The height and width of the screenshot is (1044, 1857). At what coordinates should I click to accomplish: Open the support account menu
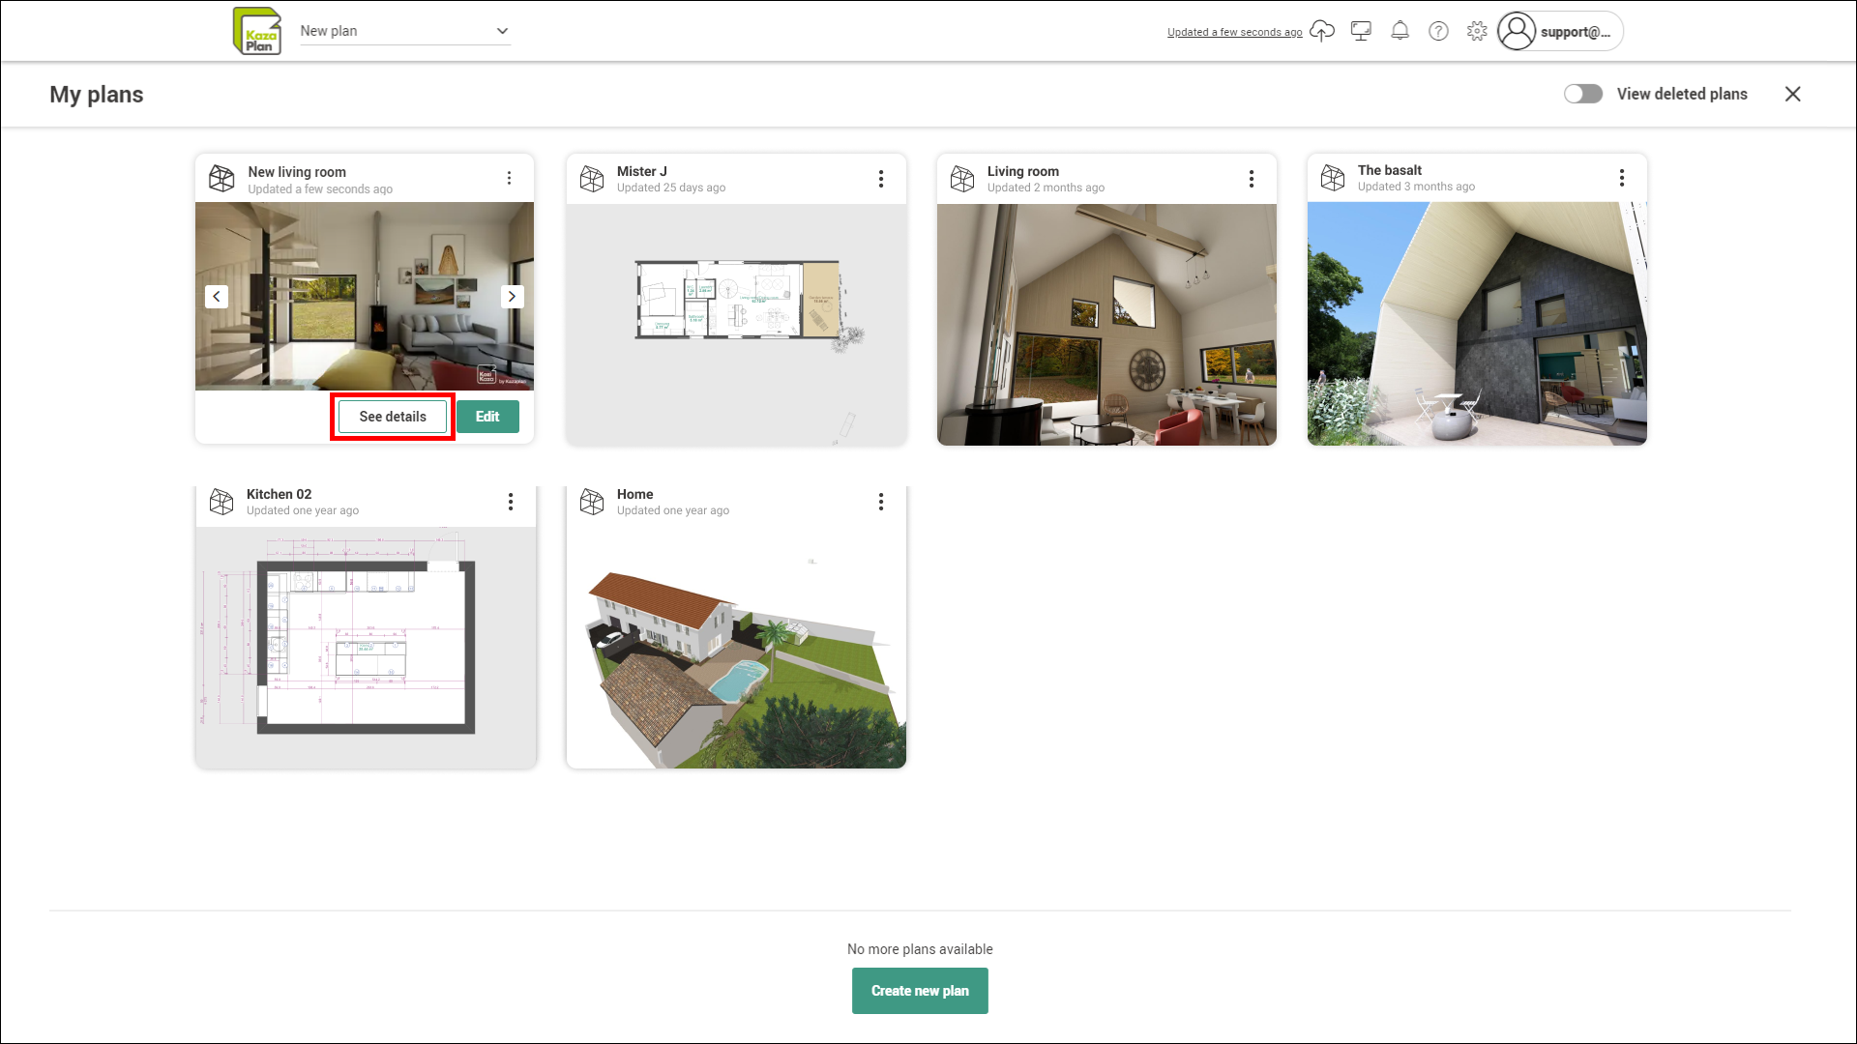1560,31
